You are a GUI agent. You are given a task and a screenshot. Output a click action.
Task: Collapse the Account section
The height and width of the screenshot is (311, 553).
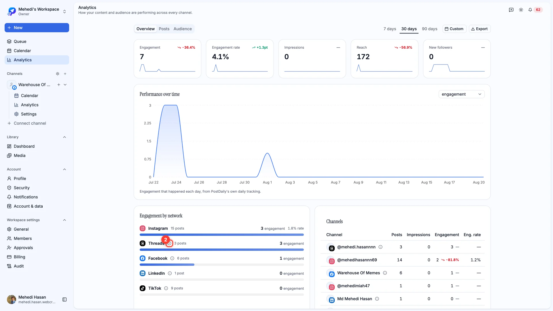click(65, 169)
